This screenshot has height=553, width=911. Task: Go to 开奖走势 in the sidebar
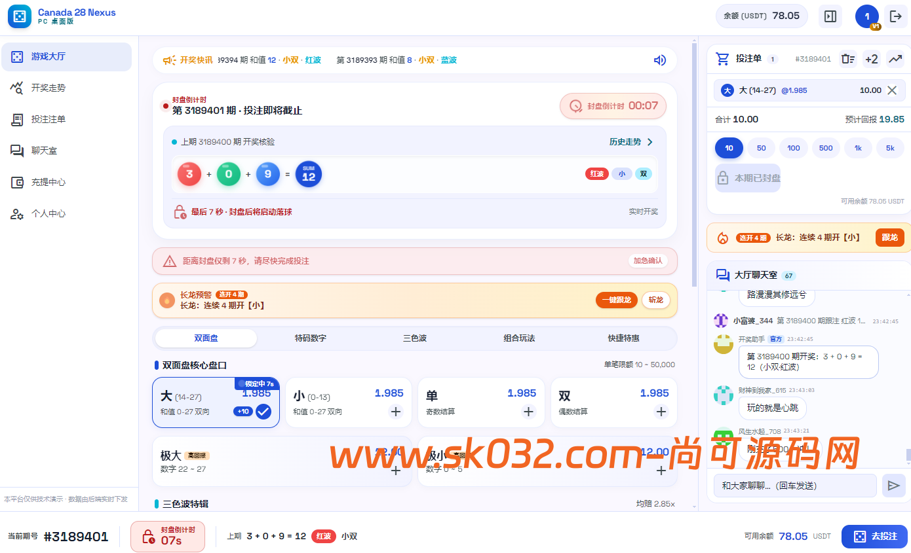click(66, 88)
